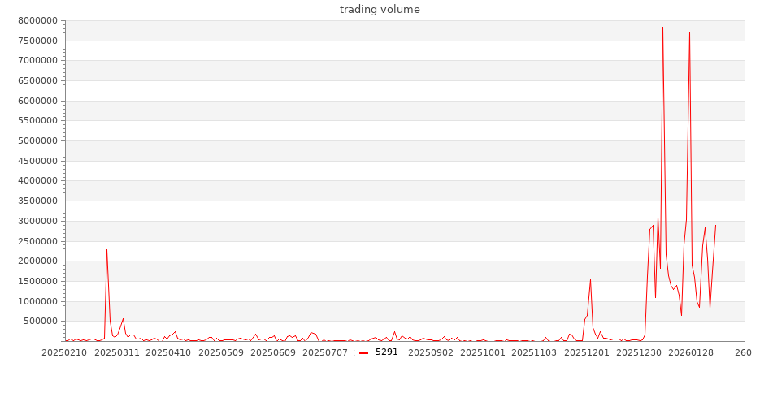Viewport: 760px width, 406px height.
Task: Click the 20251201 x-axis date label
Action: tap(587, 352)
